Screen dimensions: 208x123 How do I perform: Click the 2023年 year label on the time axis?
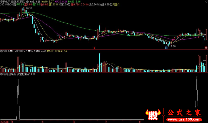(5, 121)
